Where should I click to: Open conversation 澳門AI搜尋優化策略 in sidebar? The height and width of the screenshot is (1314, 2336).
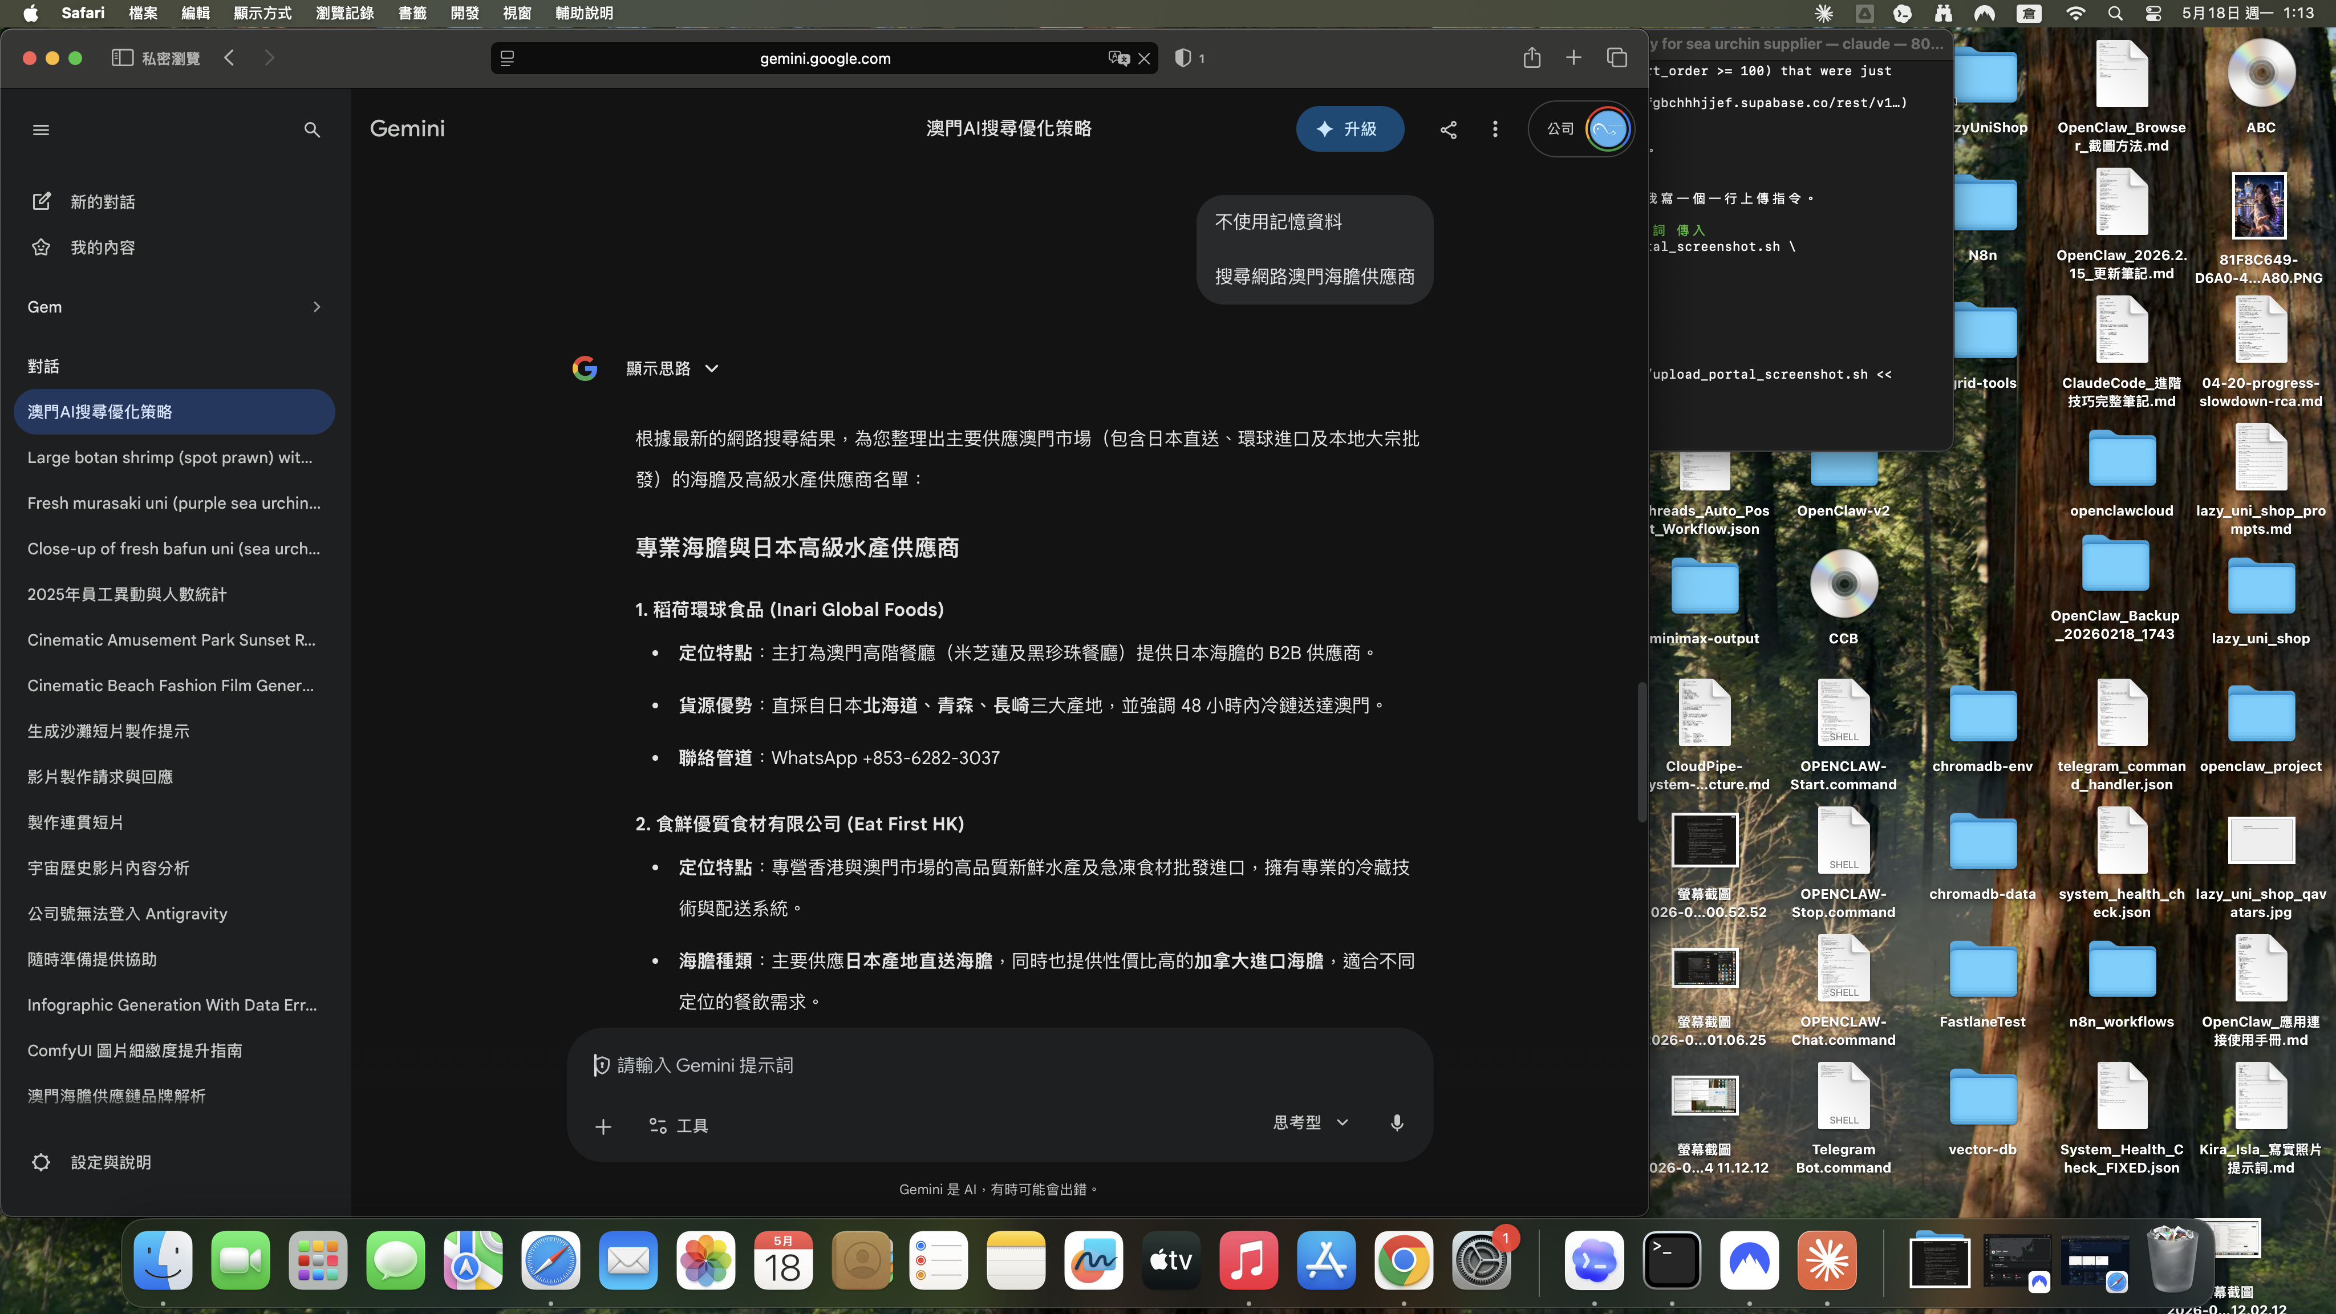click(174, 412)
